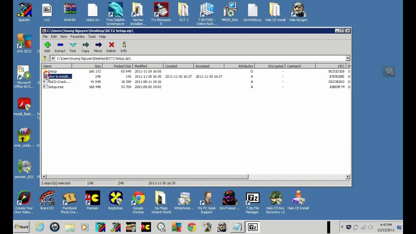Click the horizontal scrollbar left arrow
Image resolution: width=416 pixels, height=234 pixels.
(x=44, y=177)
